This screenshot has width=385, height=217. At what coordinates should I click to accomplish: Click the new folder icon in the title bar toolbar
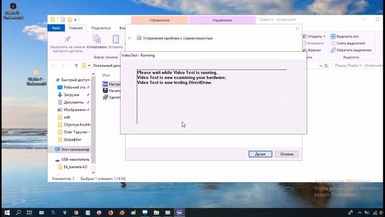(70, 19)
